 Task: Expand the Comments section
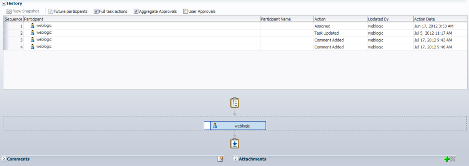(4, 159)
